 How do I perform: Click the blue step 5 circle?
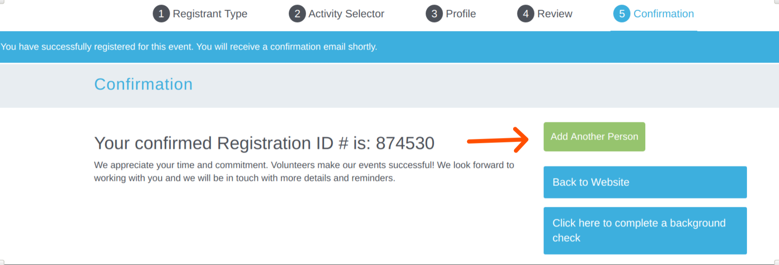pyautogui.click(x=621, y=14)
